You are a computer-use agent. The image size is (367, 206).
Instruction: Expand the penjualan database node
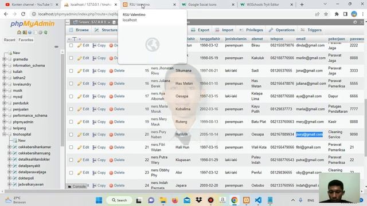click(4, 109)
